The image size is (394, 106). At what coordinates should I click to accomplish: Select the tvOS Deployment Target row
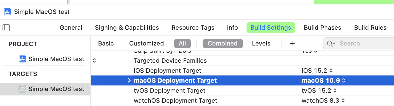click(242, 90)
